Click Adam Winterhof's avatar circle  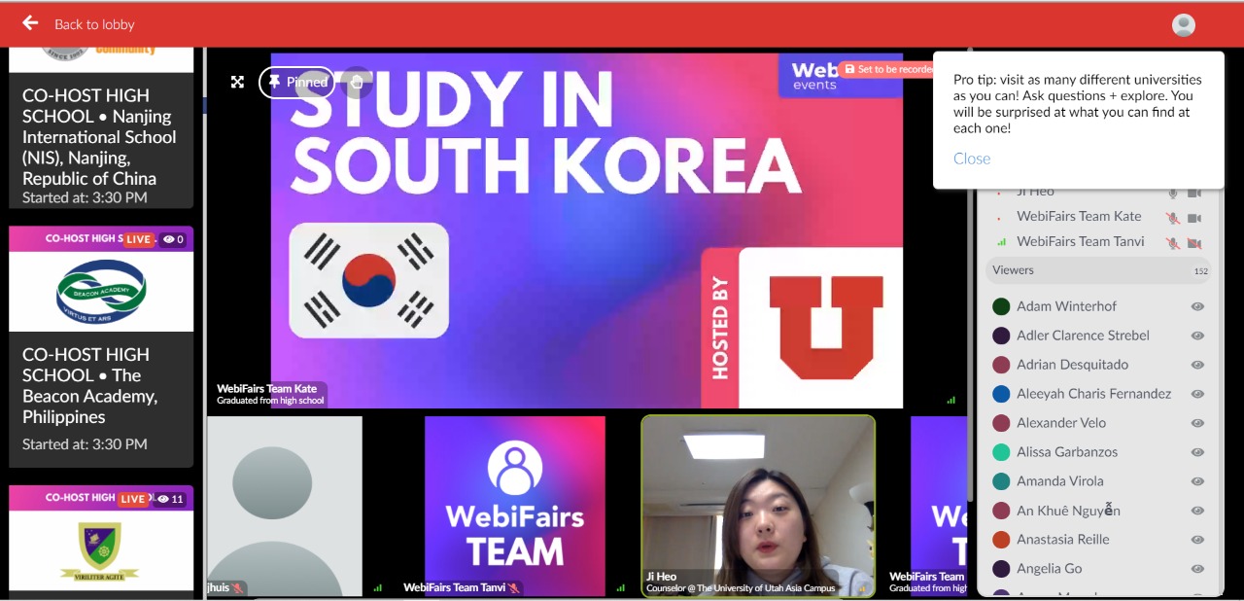(x=1001, y=306)
